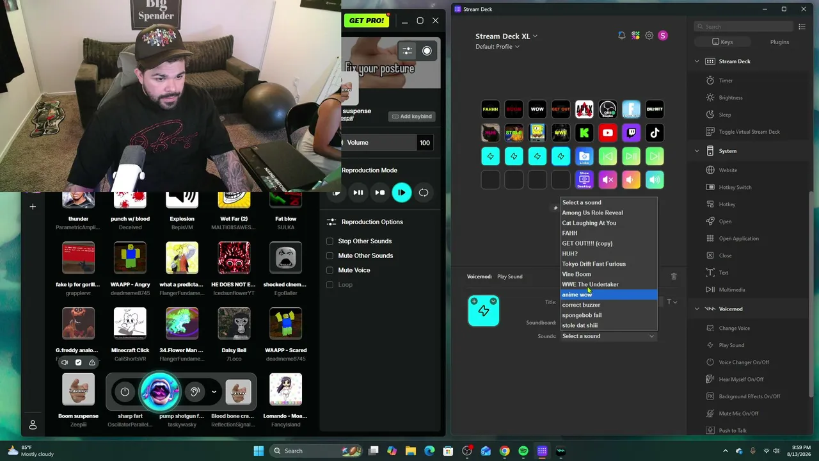Viewport: 819px width, 461px height.
Task: Select the previous track key
Action: (608, 156)
